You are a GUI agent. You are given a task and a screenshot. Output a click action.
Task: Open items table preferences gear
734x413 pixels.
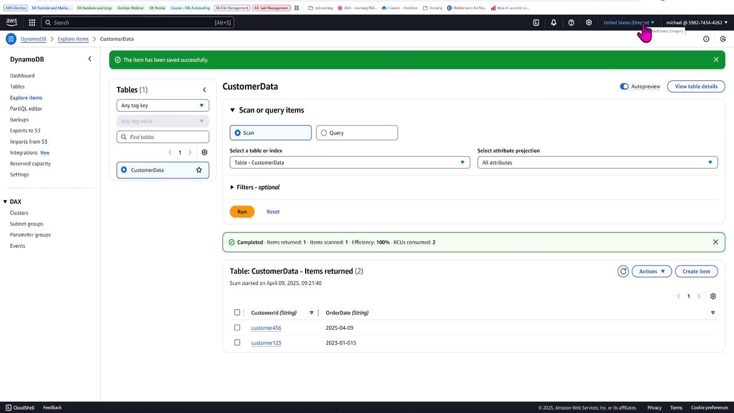tap(713, 296)
